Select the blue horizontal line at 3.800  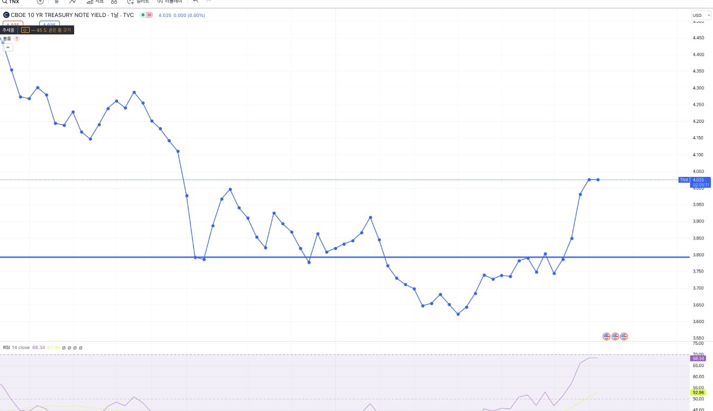click(x=344, y=257)
